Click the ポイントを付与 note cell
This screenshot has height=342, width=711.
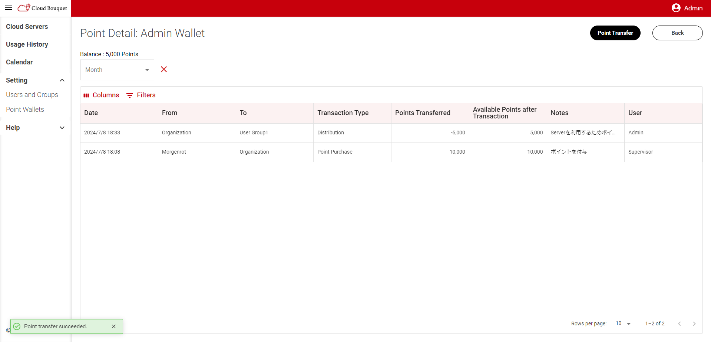(586, 152)
